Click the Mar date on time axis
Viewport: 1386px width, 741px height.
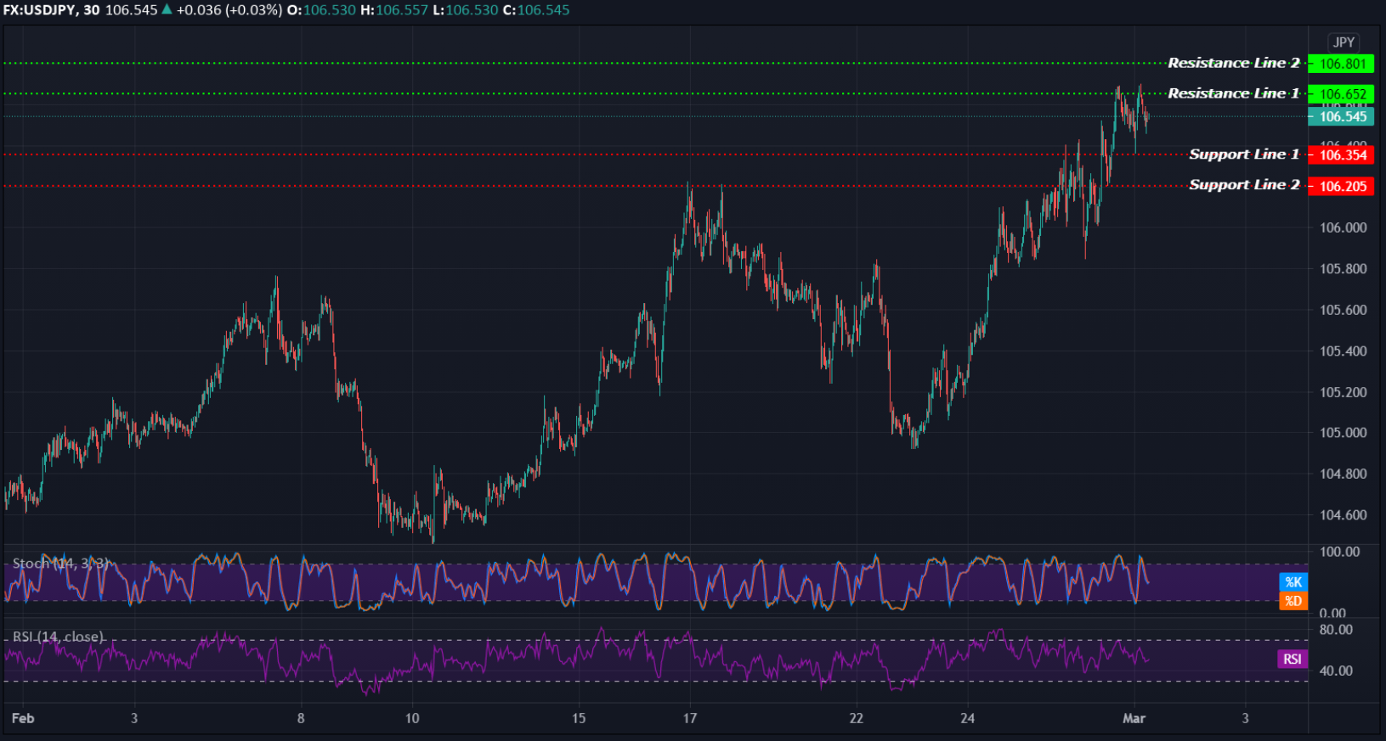(x=1134, y=719)
